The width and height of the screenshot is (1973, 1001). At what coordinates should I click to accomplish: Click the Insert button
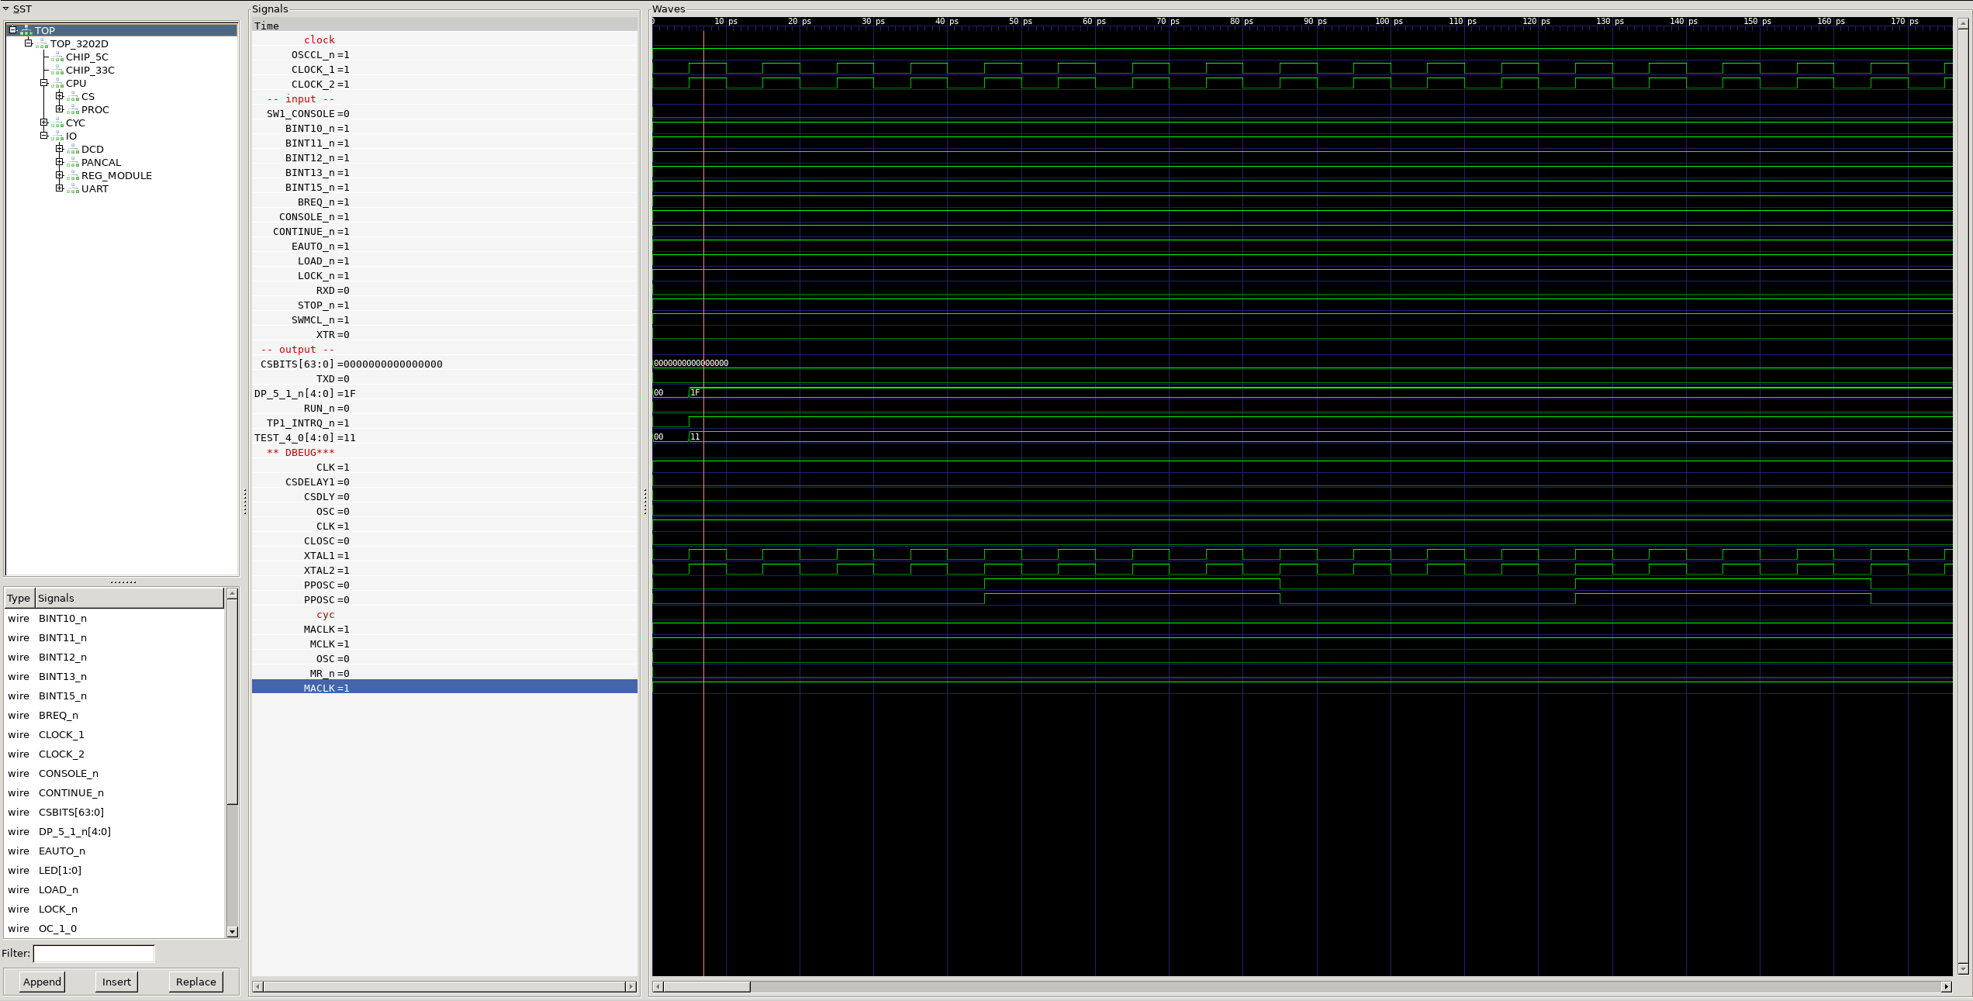[x=116, y=982]
